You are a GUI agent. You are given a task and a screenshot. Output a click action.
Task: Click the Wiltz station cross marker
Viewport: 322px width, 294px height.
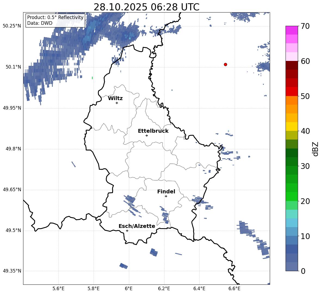(117, 103)
